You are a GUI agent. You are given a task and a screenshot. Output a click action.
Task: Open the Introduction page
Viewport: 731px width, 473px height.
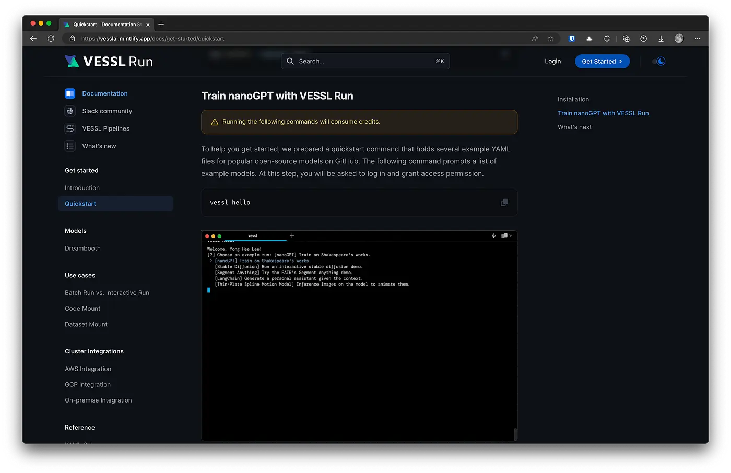82,188
